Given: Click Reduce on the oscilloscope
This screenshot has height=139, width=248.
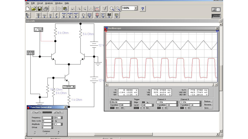Looking at the screenshot, I should click(x=208, y=101).
